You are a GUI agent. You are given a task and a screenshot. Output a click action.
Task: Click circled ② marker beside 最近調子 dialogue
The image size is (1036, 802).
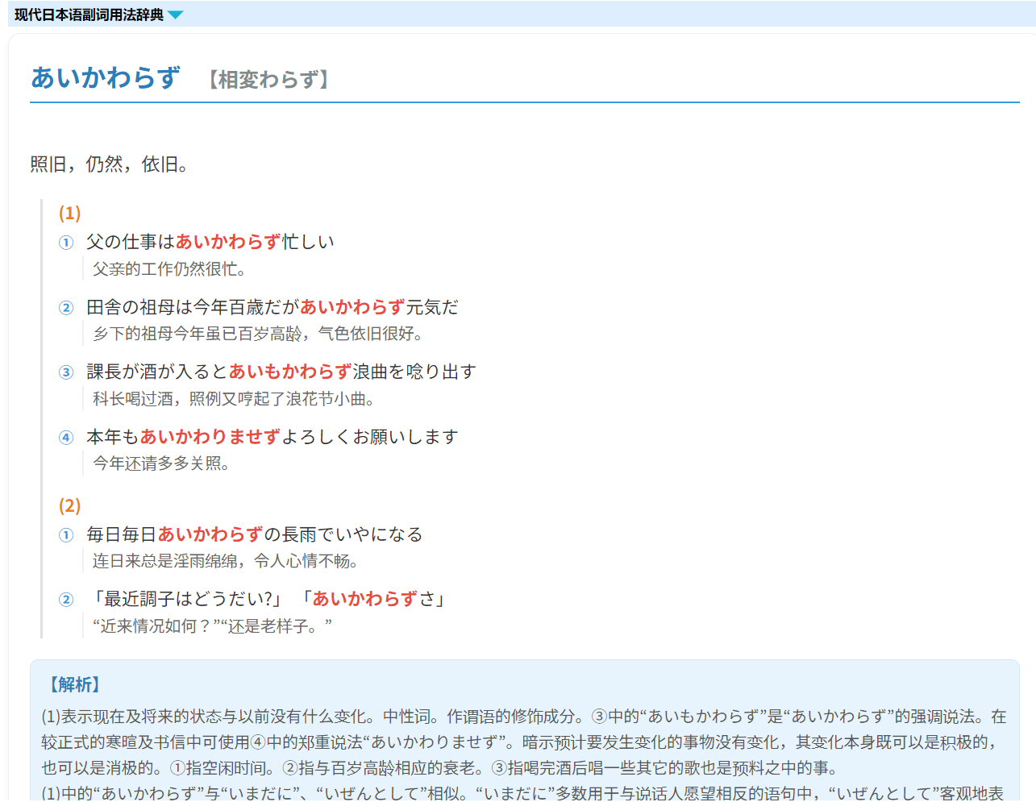coord(66,600)
